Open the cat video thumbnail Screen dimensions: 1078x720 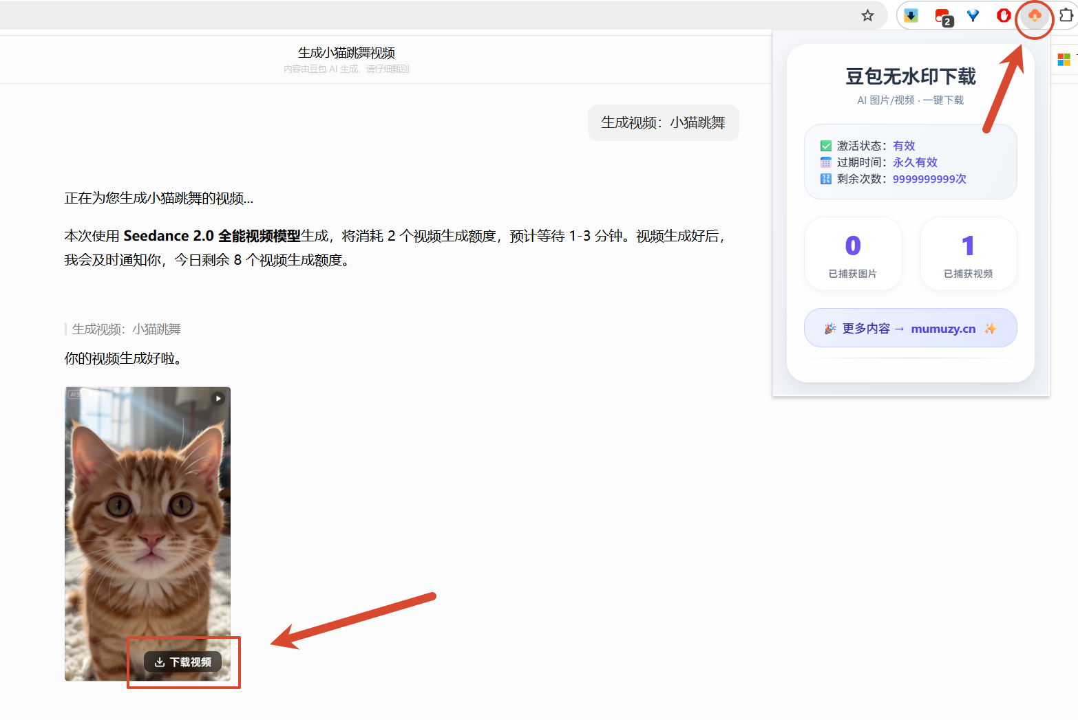click(x=147, y=534)
